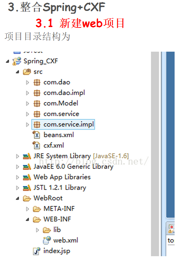The width and height of the screenshot is (183, 259).
Task: Select the WEB-INF label
Action: pyautogui.click(x=57, y=219)
